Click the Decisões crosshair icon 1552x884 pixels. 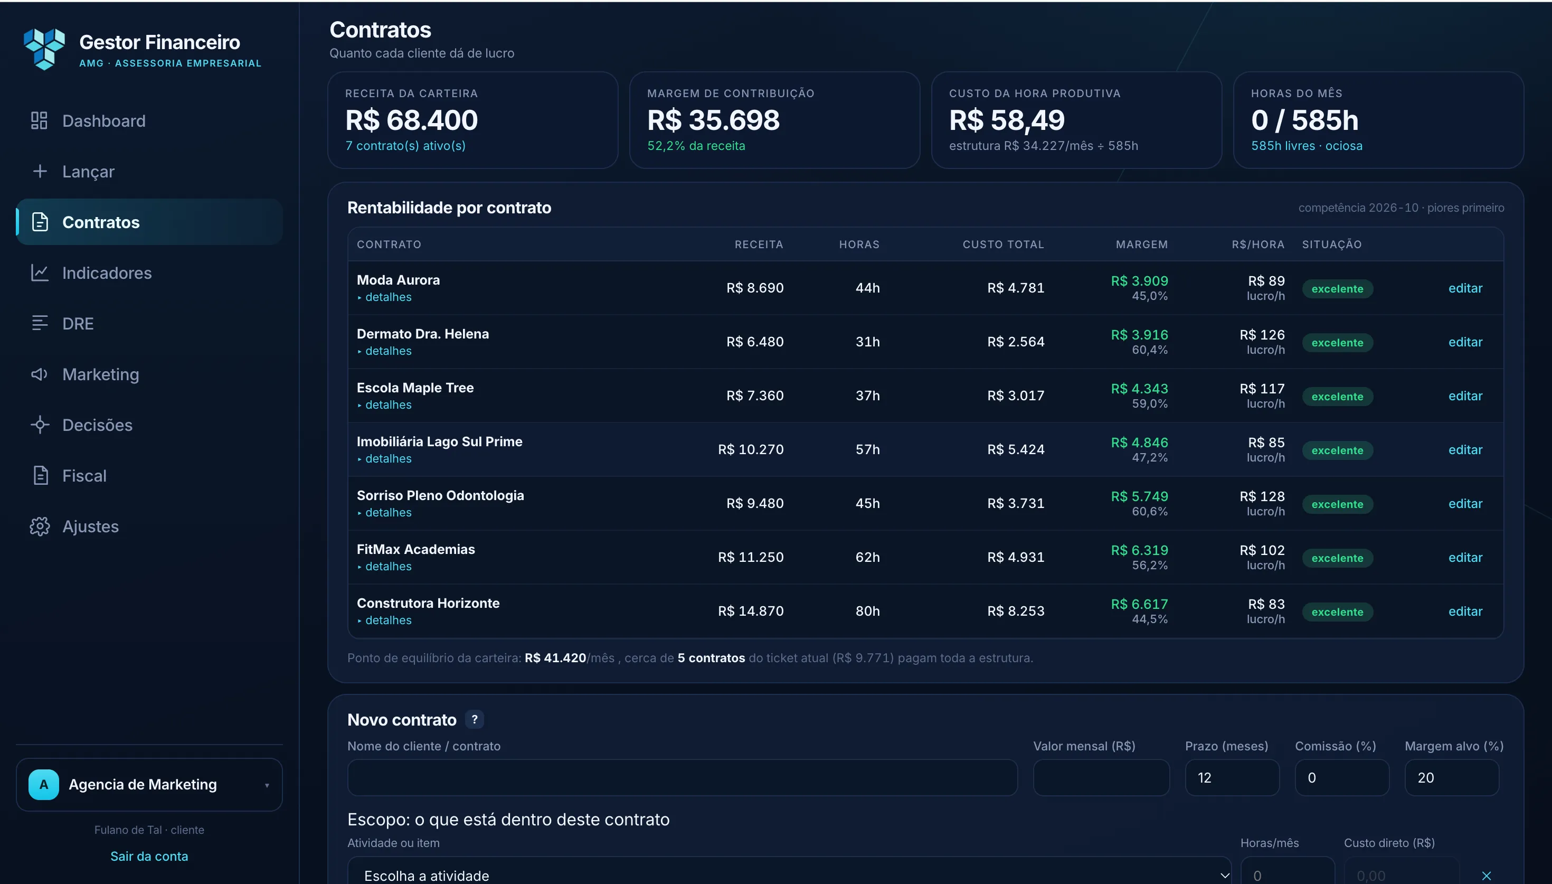tap(40, 425)
